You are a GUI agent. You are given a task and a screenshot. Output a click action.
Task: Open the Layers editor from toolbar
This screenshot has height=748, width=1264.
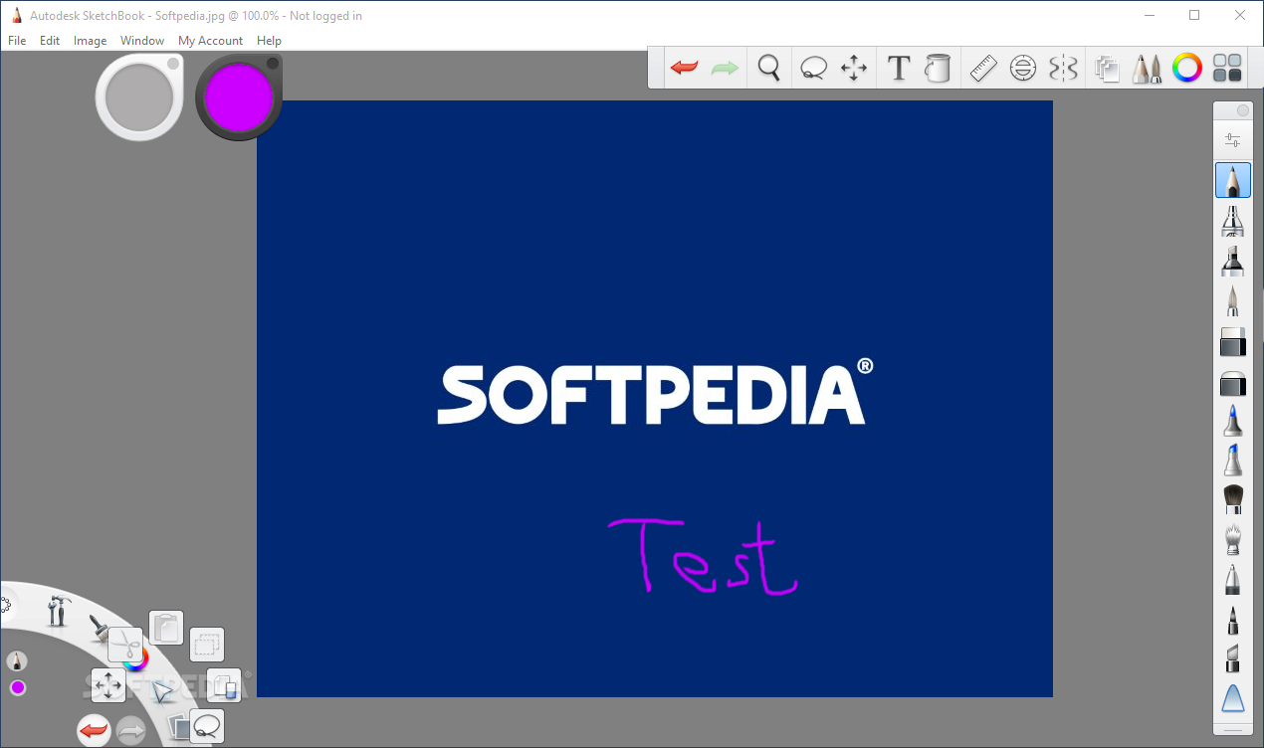tap(1108, 68)
